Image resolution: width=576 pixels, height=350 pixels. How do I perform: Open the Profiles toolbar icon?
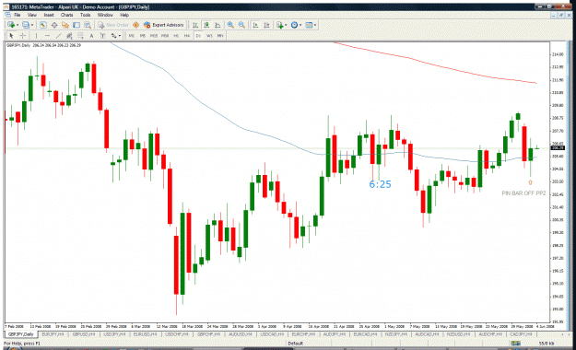(x=26, y=25)
